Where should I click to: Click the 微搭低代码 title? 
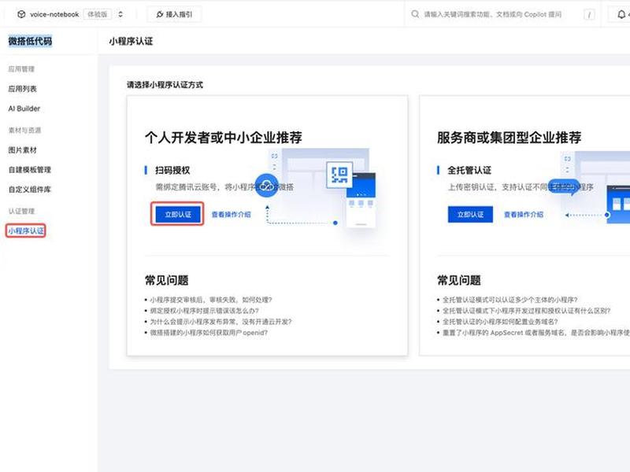[30, 41]
